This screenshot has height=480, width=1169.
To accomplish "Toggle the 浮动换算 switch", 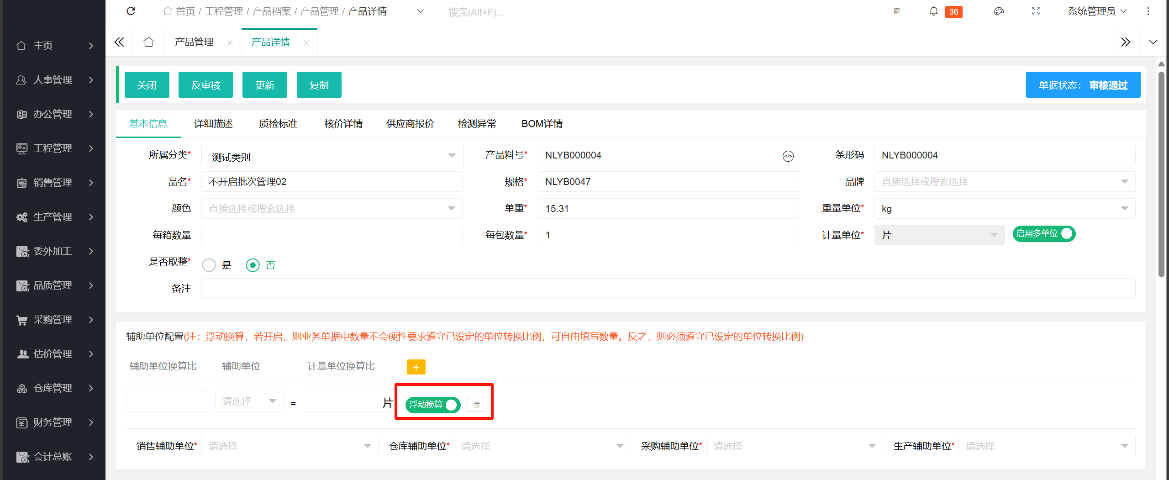I will tap(432, 405).
